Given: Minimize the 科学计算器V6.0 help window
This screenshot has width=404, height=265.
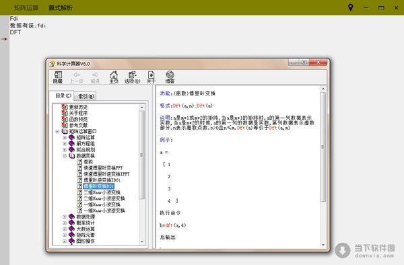Looking at the screenshot, I should [x=294, y=63].
